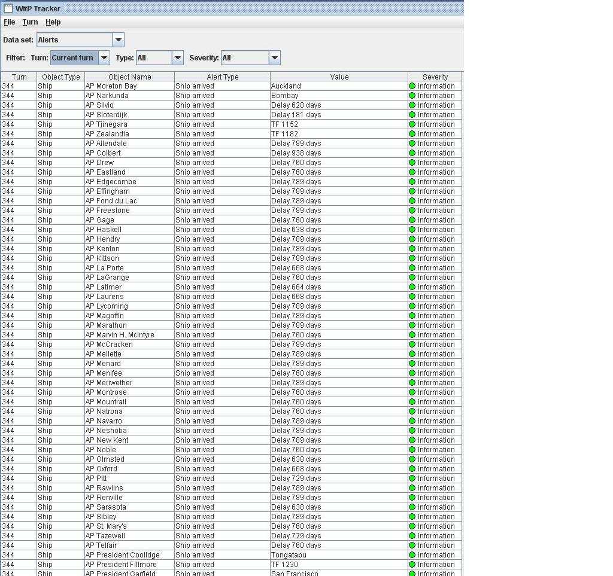Select the AP Edgecombe object name cell
Viewport: 613px width, 576px height.
(129, 182)
